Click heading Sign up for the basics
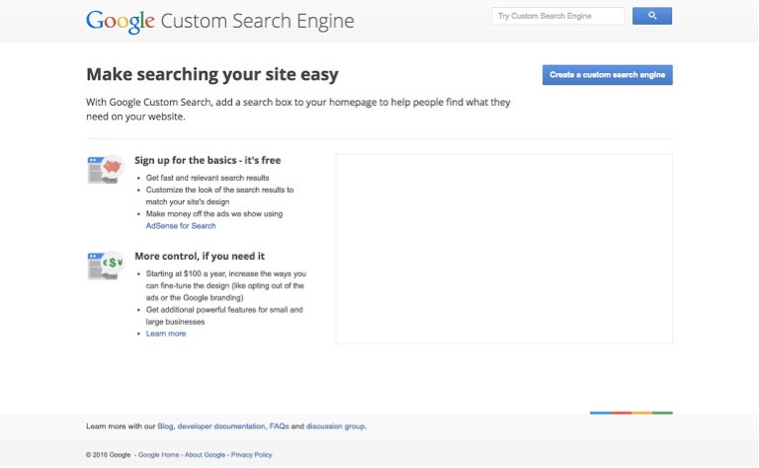The height and width of the screenshot is (468, 759). coord(208,160)
